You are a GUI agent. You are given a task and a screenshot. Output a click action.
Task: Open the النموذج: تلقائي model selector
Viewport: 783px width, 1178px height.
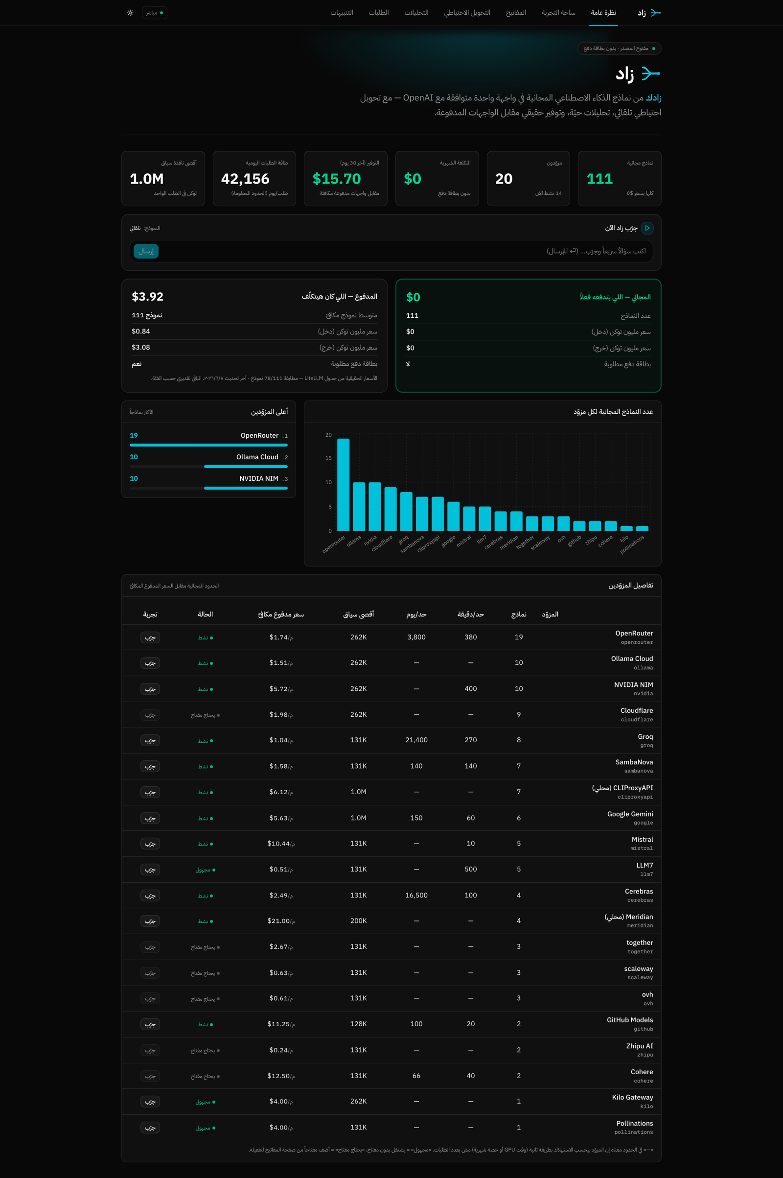[145, 228]
